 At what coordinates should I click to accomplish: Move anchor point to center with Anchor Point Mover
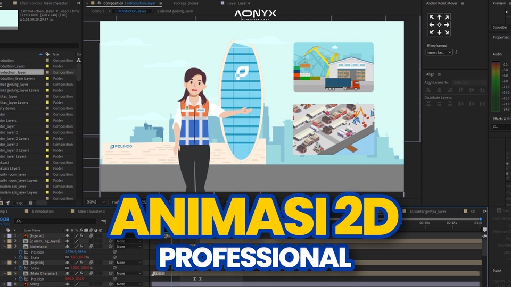439,25
